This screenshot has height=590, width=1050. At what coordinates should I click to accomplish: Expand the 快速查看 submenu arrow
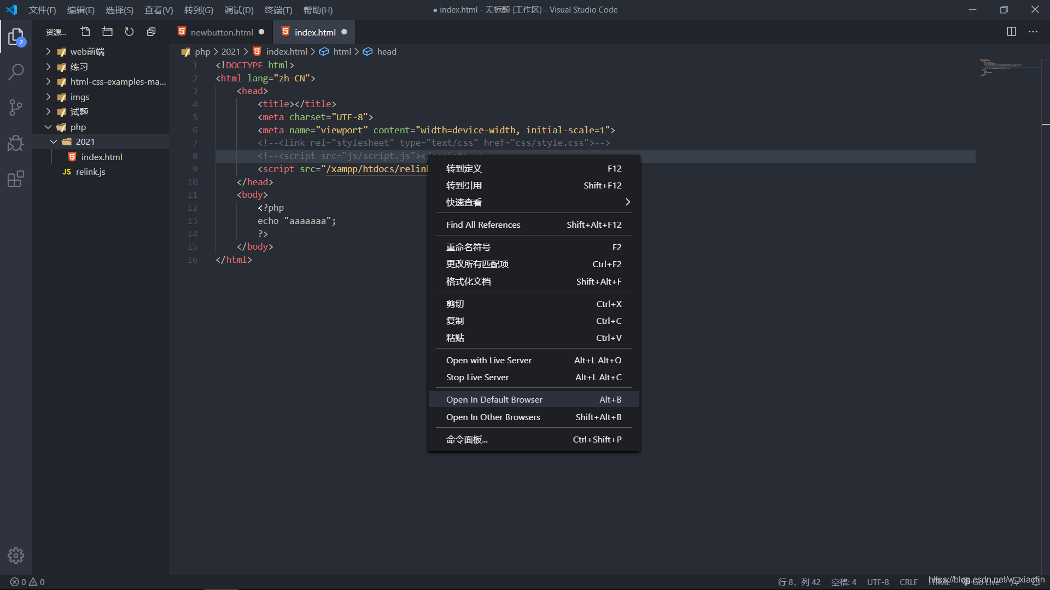627,202
